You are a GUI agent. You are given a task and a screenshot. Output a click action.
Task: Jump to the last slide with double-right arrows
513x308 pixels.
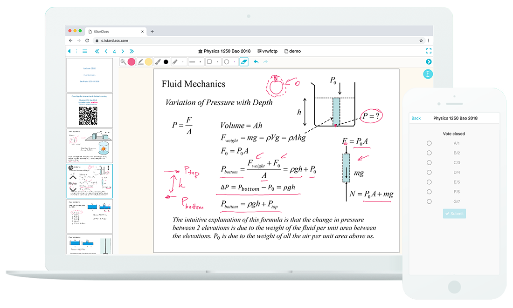tap(132, 51)
